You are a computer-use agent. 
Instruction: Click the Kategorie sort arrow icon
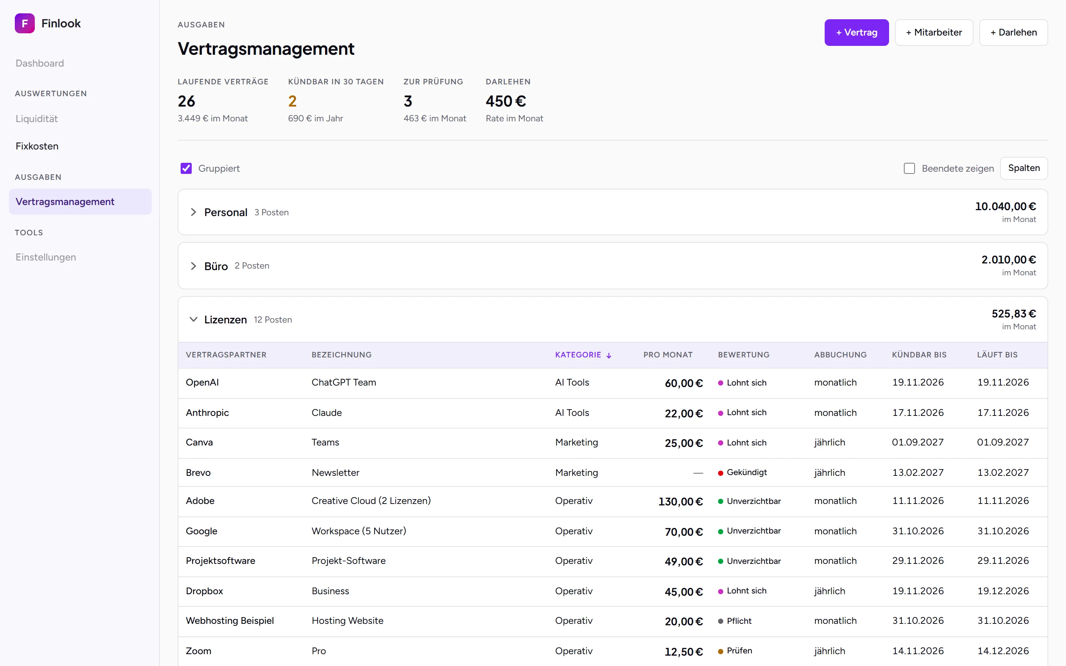coord(609,356)
